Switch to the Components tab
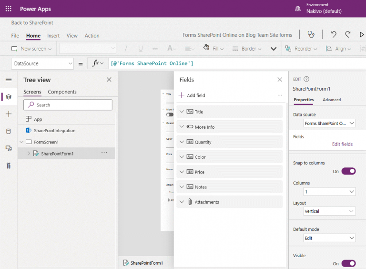The image size is (366, 269). 62,92
